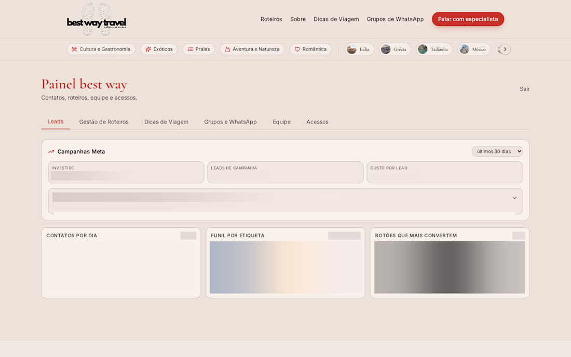Filter by Romântica label
Image resolution: width=571 pixels, height=357 pixels.
314,49
